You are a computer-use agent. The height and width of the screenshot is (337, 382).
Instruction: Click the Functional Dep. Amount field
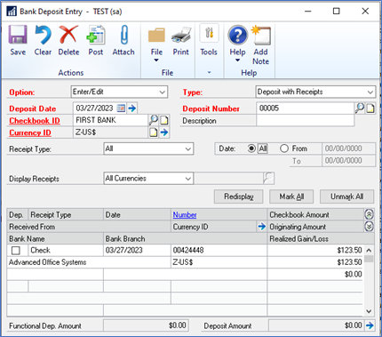(146, 325)
